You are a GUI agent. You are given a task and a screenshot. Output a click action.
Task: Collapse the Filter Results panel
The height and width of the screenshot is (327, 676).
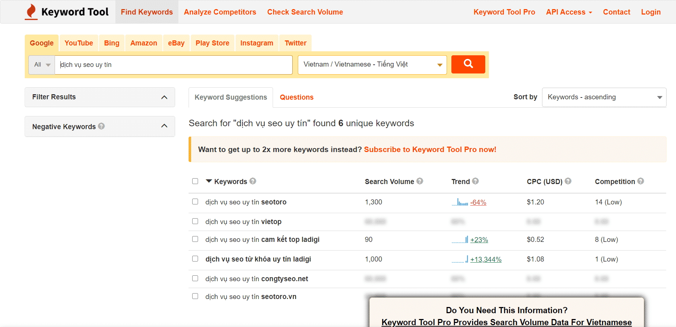pyautogui.click(x=100, y=97)
